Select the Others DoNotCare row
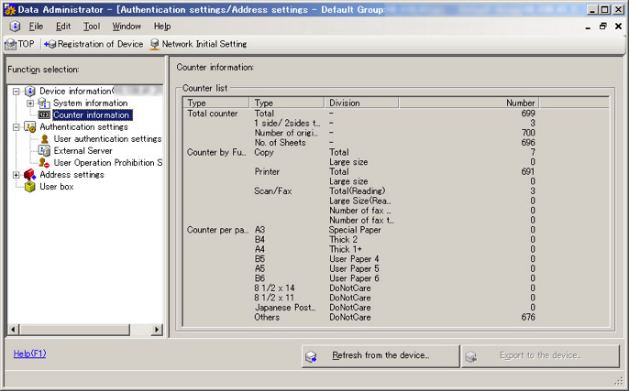Image resolution: width=629 pixels, height=391 pixels. [361, 317]
